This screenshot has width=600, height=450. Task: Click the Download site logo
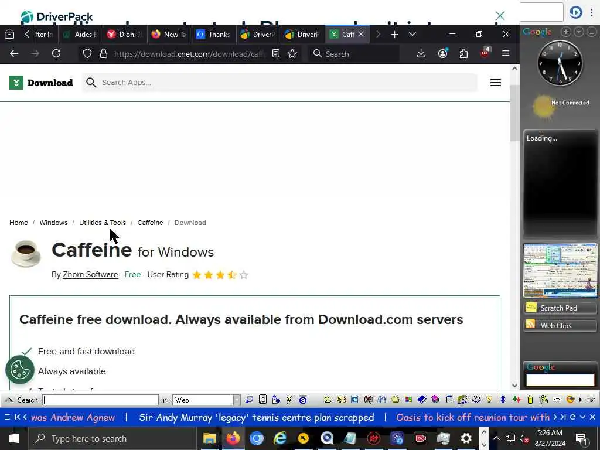click(41, 83)
